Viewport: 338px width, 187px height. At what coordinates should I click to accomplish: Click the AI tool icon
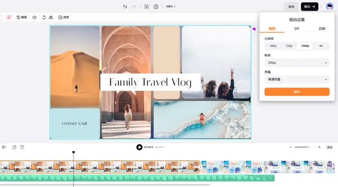point(9,17)
